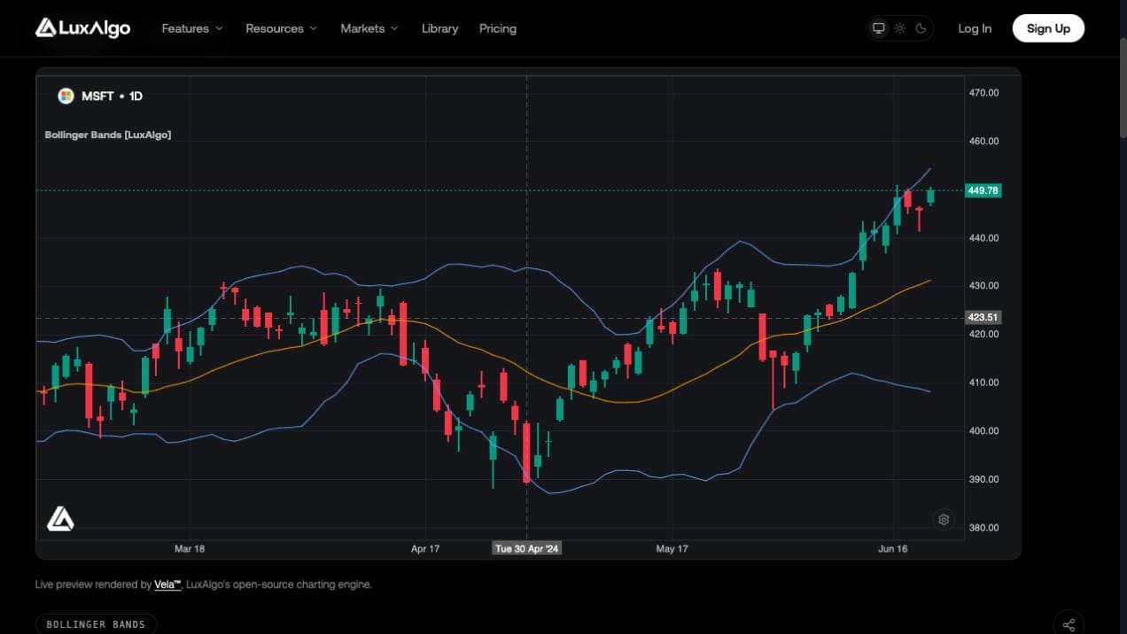Click the 440.00 price axis label
The image size is (1127, 634).
coord(983,237)
